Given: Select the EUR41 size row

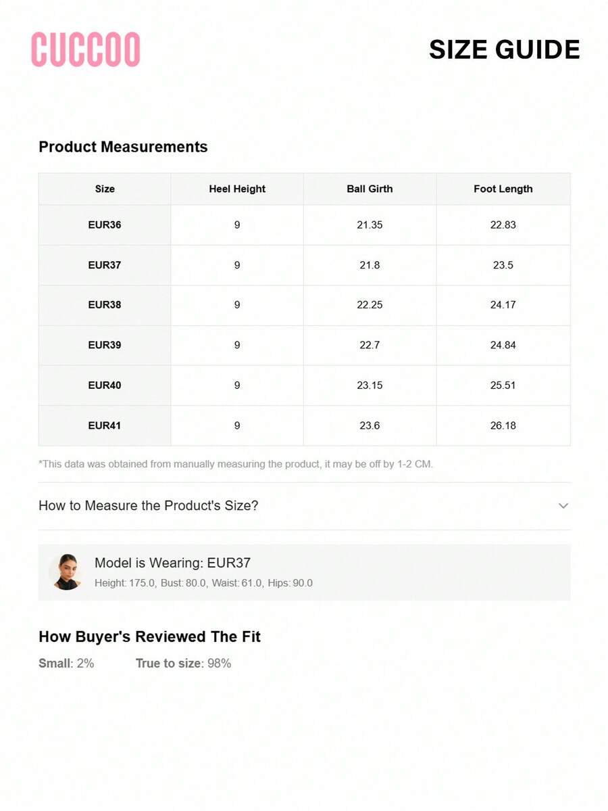Looking at the screenshot, I should (x=304, y=425).
